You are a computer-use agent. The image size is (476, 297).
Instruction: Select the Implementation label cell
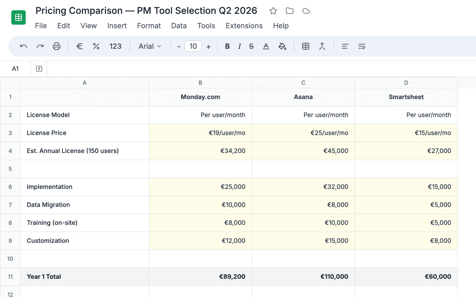click(84, 187)
